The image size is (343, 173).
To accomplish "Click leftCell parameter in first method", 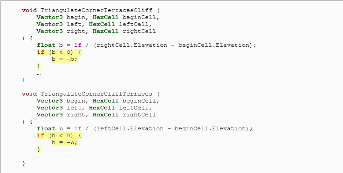I will tap(134, 24).
